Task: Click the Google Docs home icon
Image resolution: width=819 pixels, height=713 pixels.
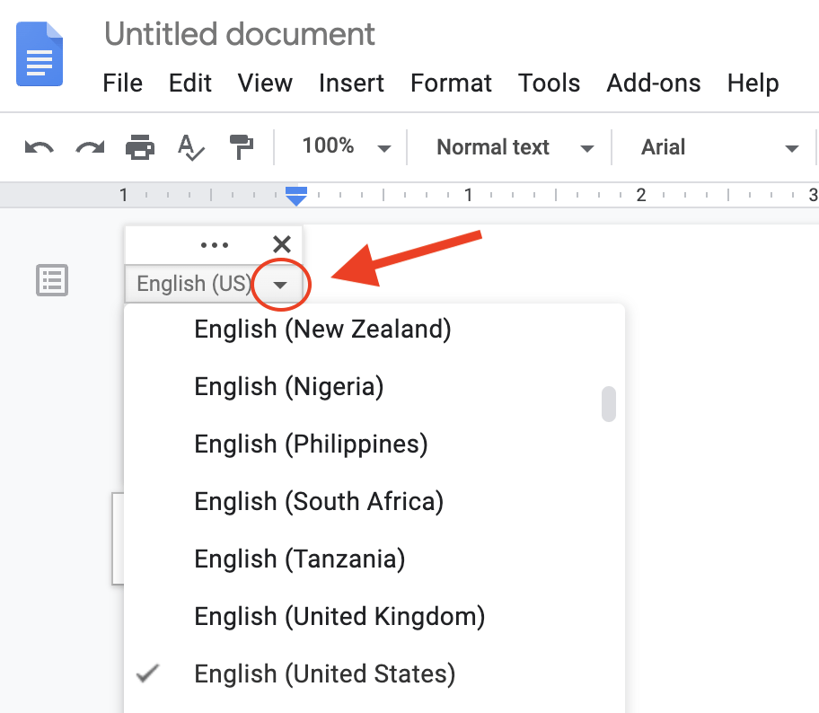Action: (x=40, y=54)
